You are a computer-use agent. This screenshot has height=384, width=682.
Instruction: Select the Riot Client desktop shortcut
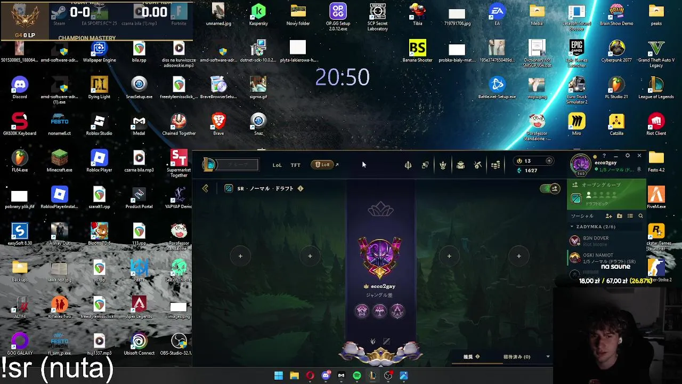coord(656,124)
